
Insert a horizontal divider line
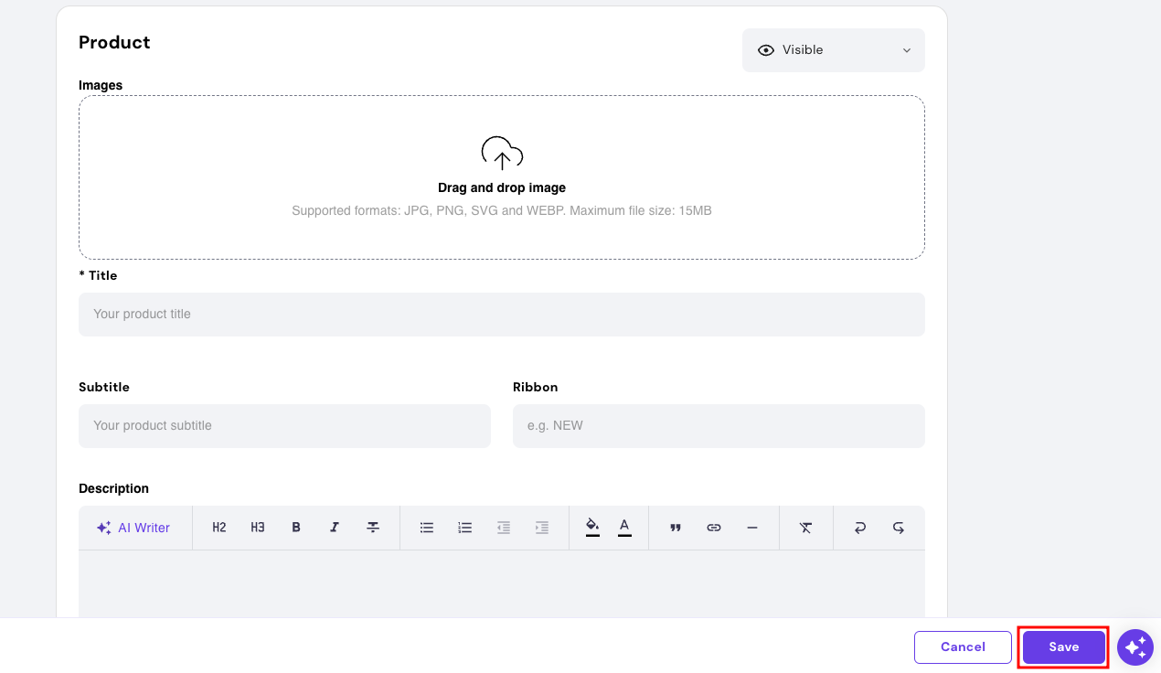752,528
